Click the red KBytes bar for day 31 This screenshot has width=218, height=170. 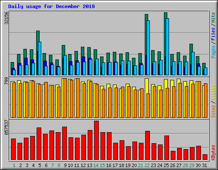pyautogui.click(x=205, y=157)
